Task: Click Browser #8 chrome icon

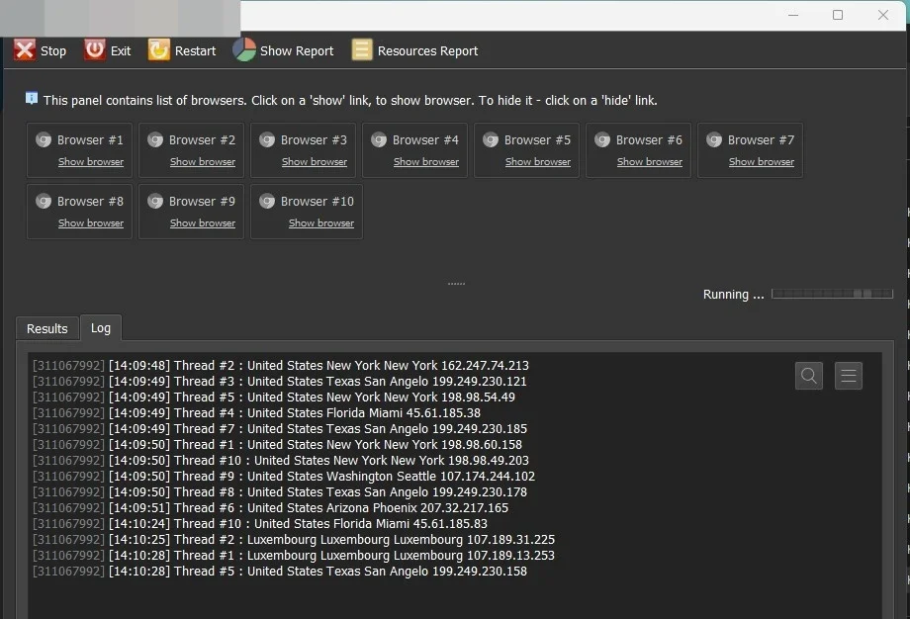Action: click(x=44, y=202)
